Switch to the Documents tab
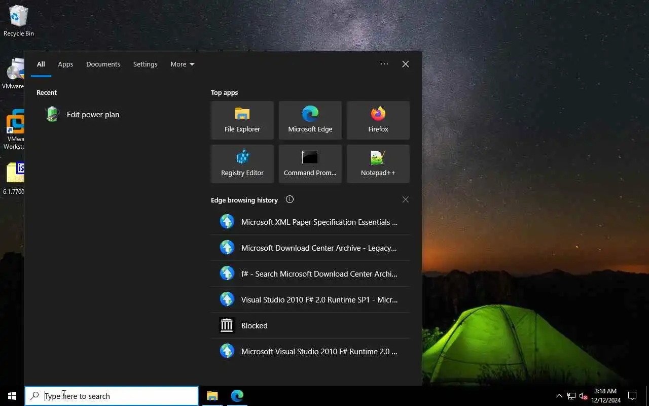 pos(103,64)
